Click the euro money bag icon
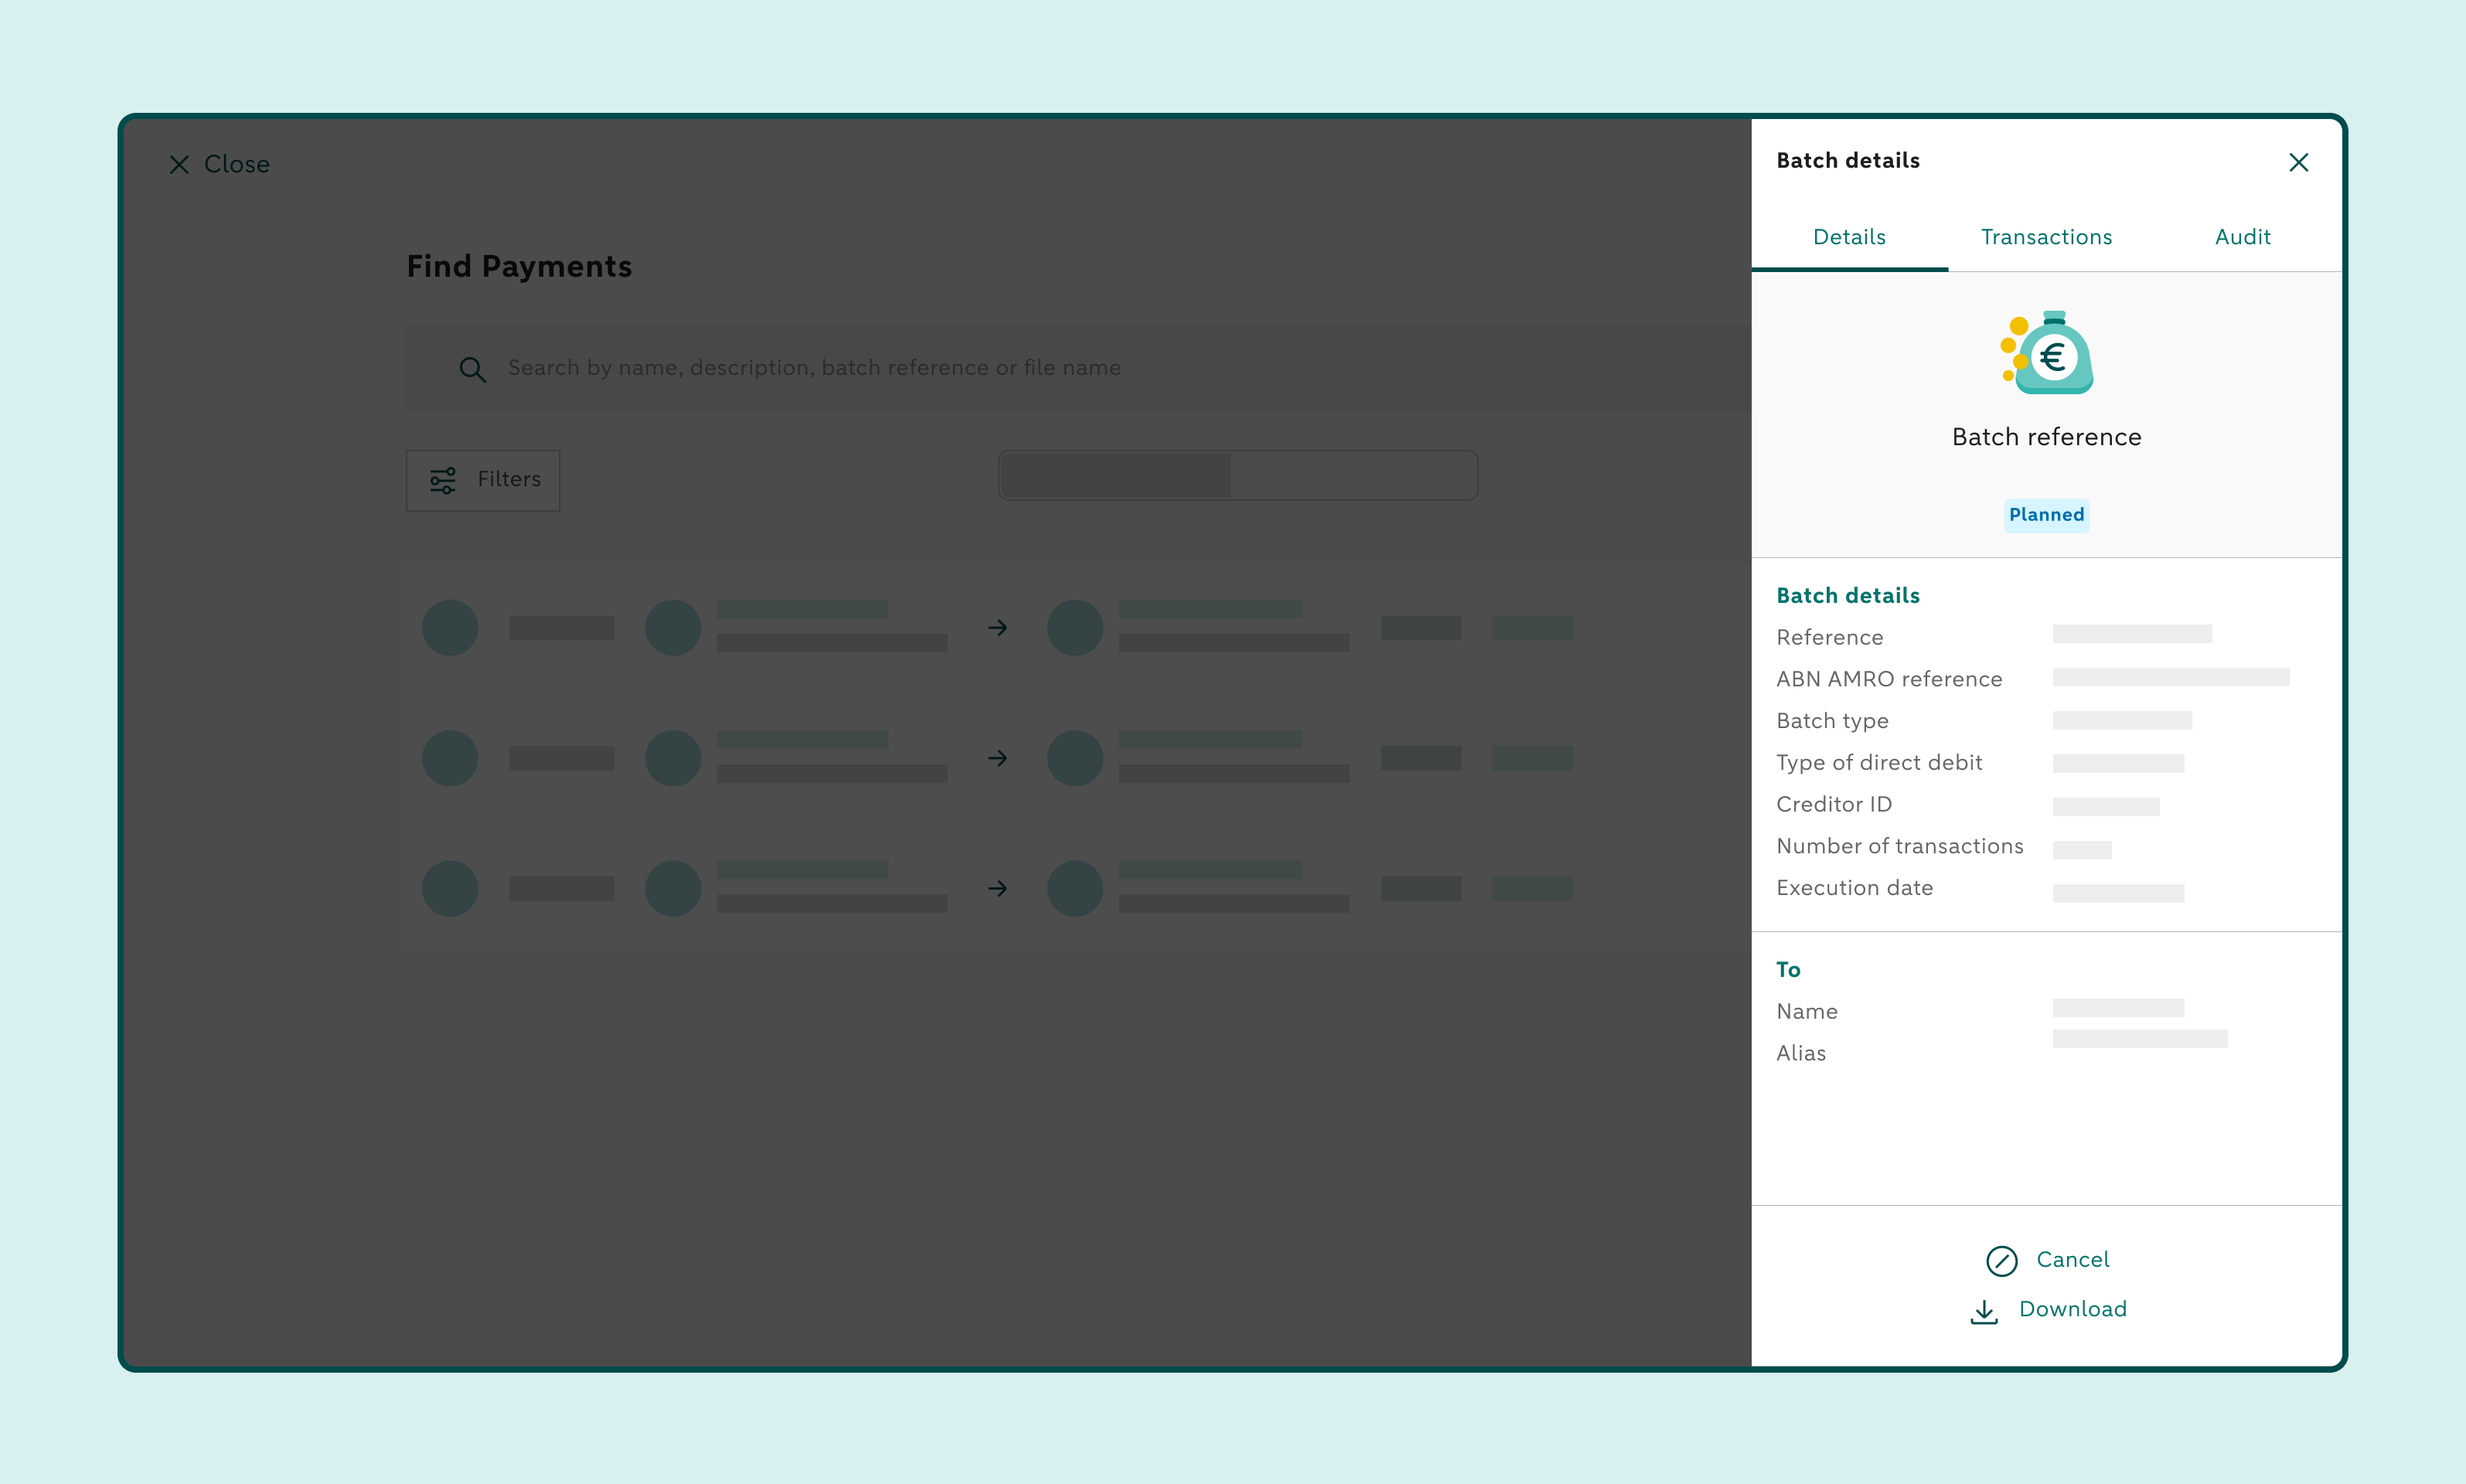 (2046, 353)
